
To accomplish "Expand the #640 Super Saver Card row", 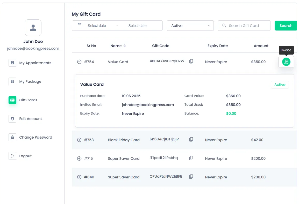I will [x=79, y=177].
